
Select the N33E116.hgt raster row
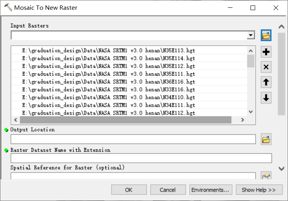pyautogui.click(x=129, y=89)
